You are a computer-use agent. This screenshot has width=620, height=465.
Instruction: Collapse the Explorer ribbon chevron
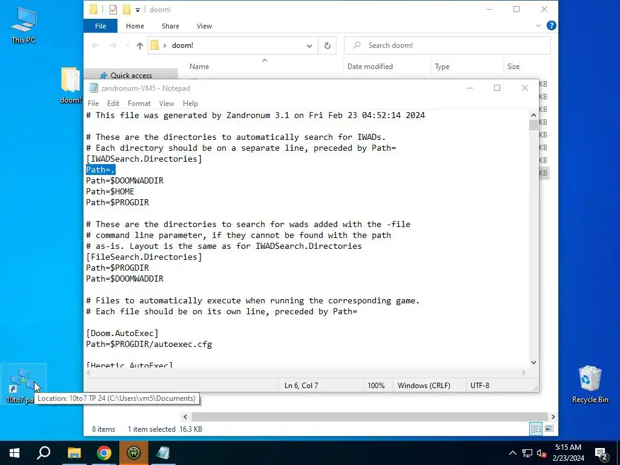[538, 25]
